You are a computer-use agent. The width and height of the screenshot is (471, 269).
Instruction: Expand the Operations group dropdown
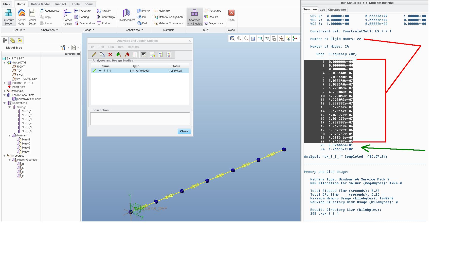click(x=49, y=30)
